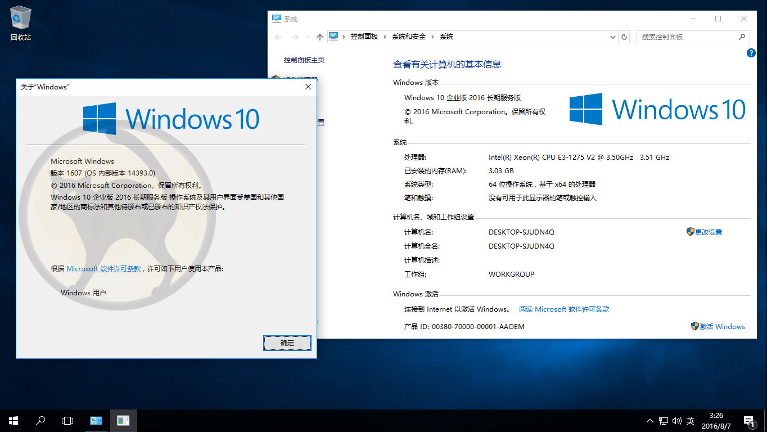The width and height of the screenshot is (767, 432).
Task: Select the System window taskbar button
Action: point(96,420)
